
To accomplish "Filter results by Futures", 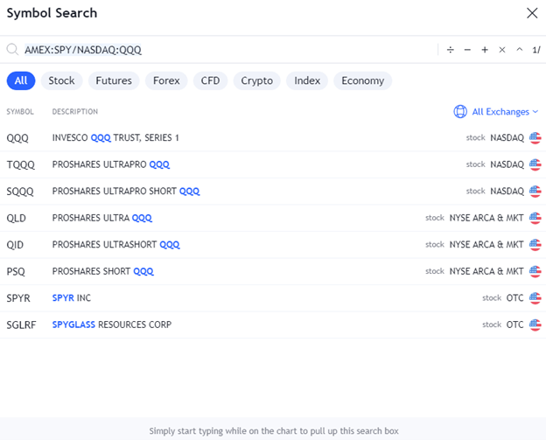I will tap(114, 80).
